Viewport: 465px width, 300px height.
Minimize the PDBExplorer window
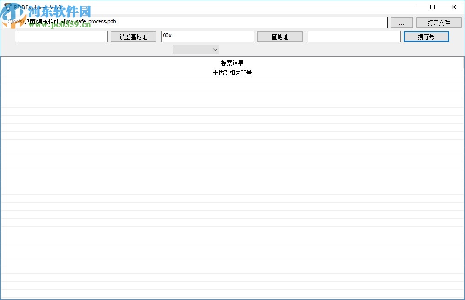[411, 7]
